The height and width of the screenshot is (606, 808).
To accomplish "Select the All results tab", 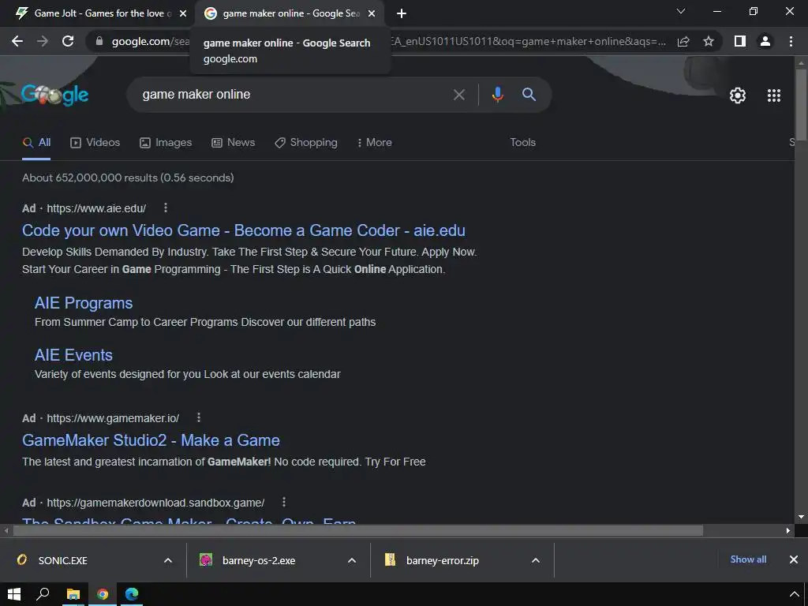I will point(36,143).
